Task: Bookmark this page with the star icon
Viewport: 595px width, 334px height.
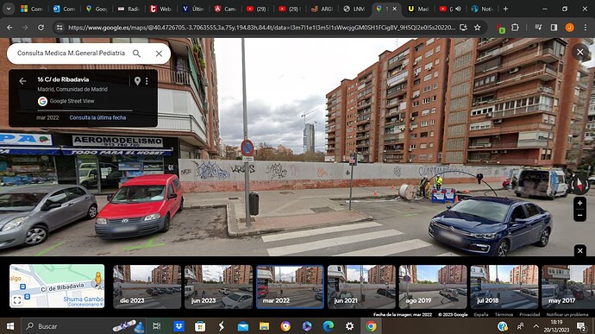Action: (478, 28)
